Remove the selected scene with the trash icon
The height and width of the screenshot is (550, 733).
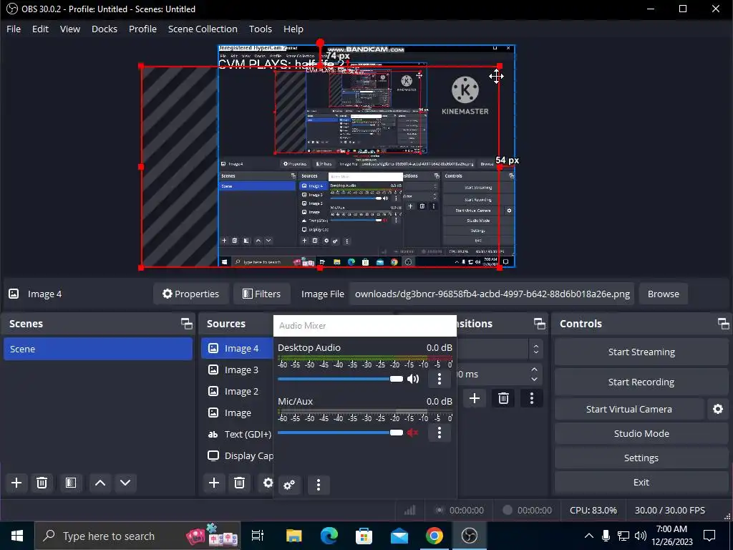coord(42,483)
